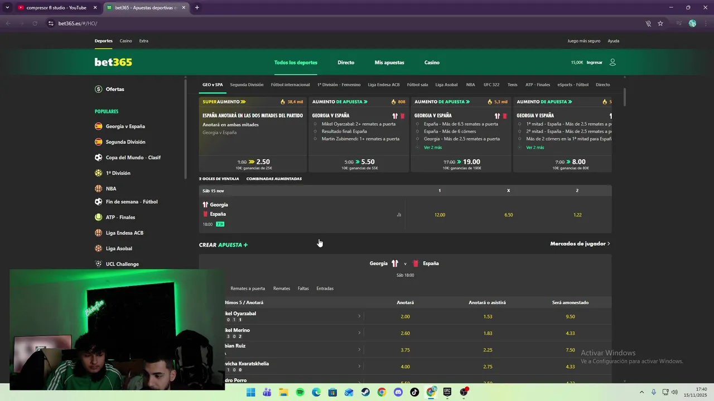The image size is (714, 401).
Task: Launch Spotify from the taskbar
Action: coord(300,392)
